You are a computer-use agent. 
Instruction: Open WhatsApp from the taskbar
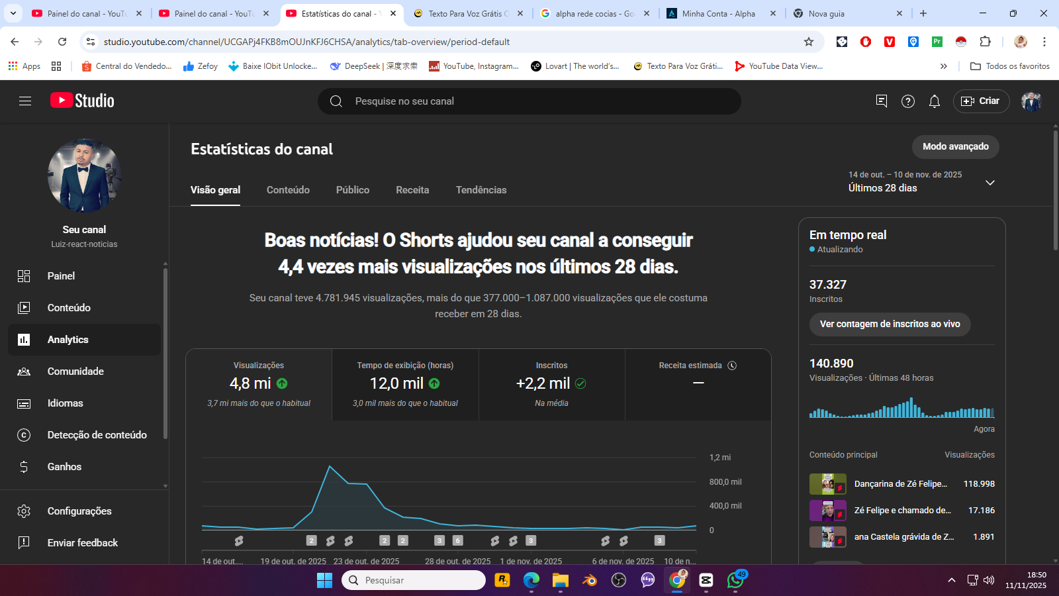click(x=735, y=580)
